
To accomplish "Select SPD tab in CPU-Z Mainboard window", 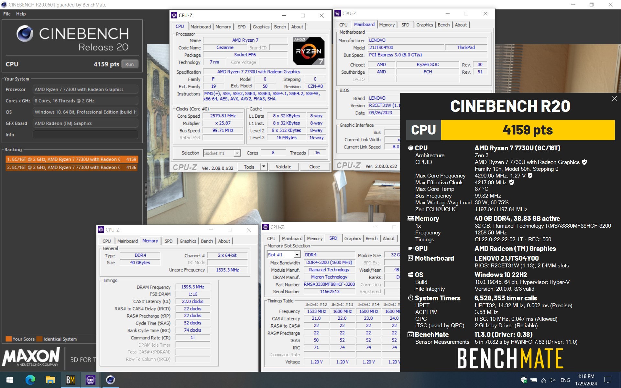I will coord(405,25).
